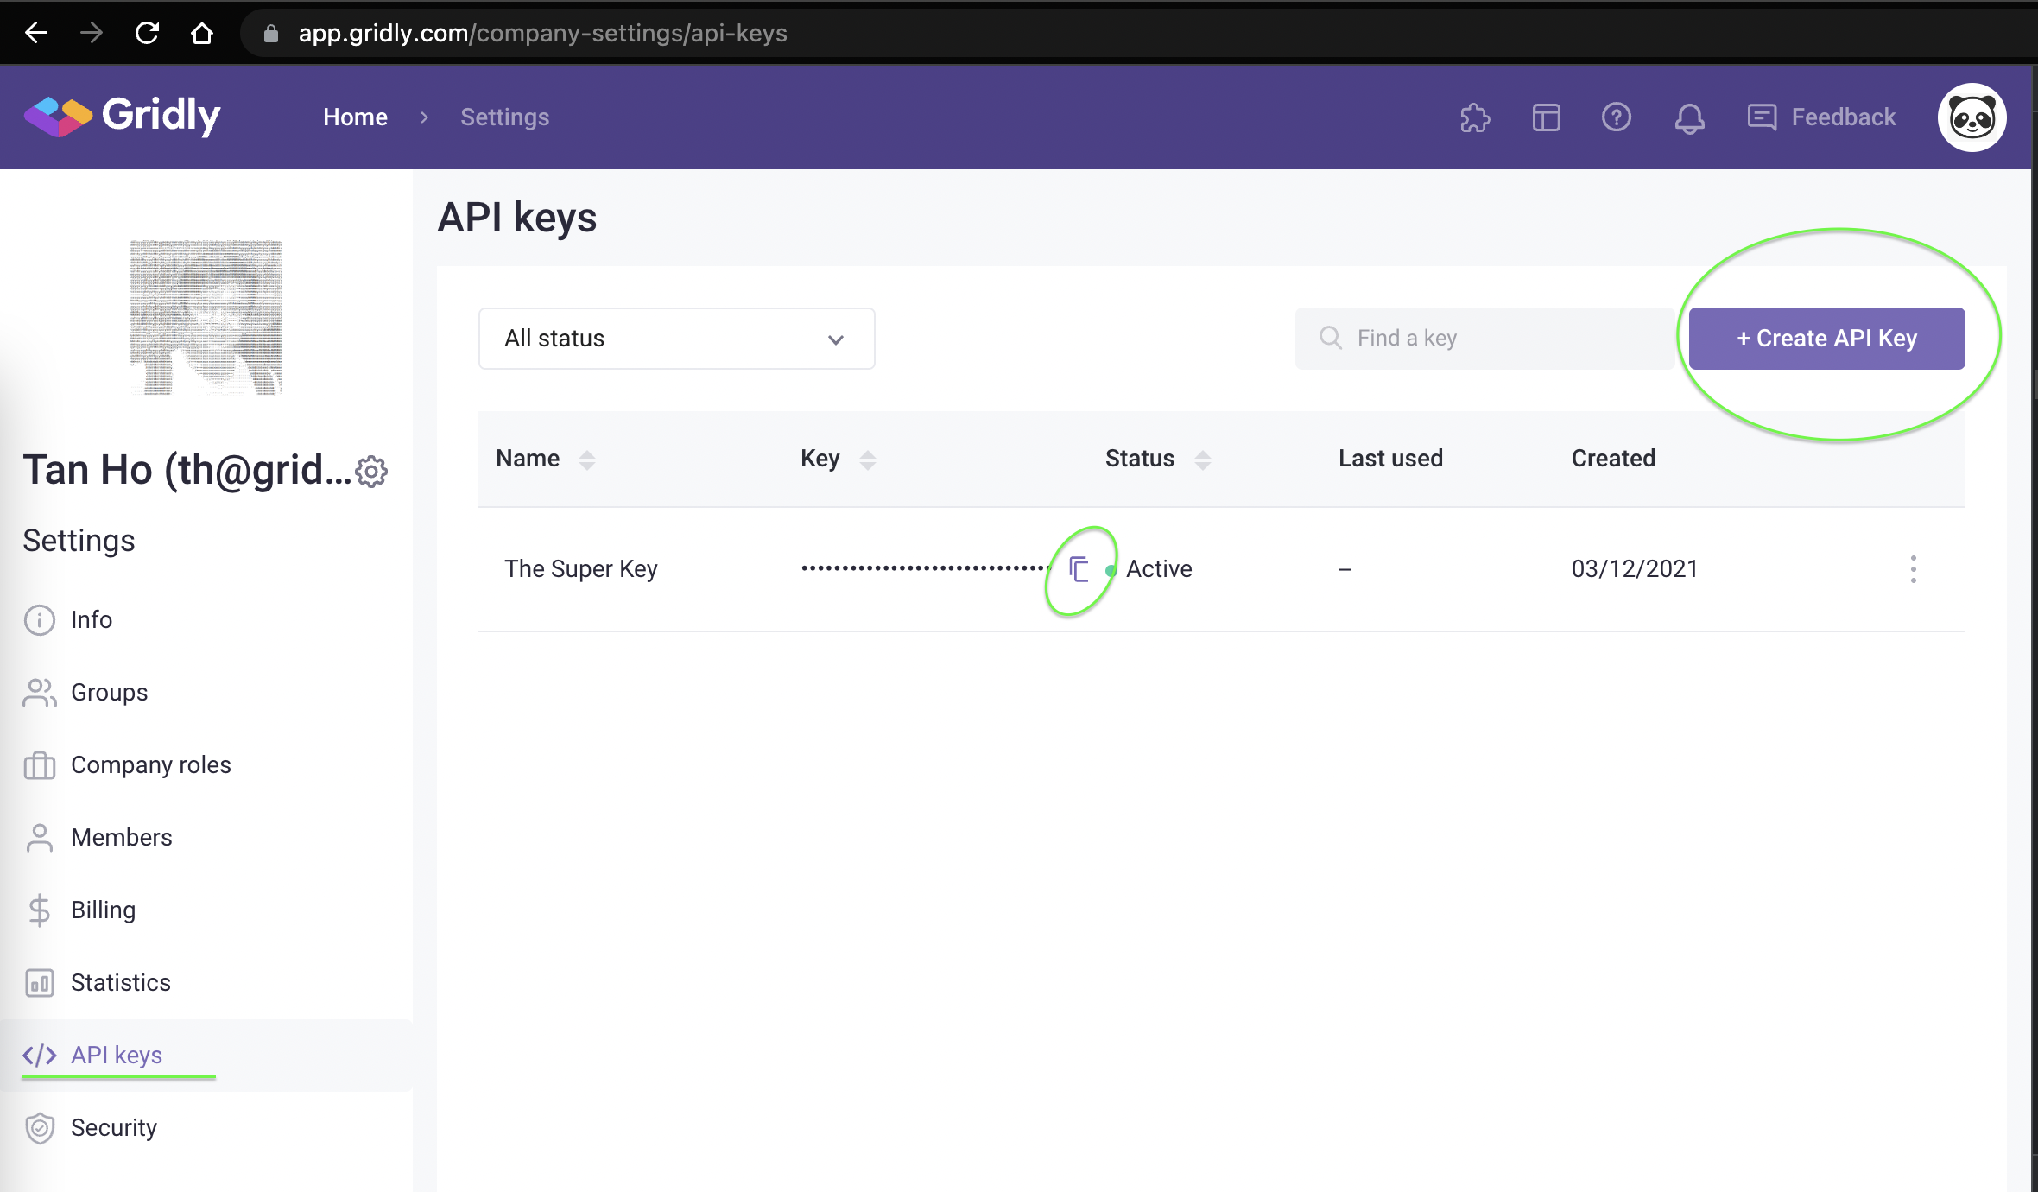
Task: Open the Security settings page
Action: point(113,1128)
